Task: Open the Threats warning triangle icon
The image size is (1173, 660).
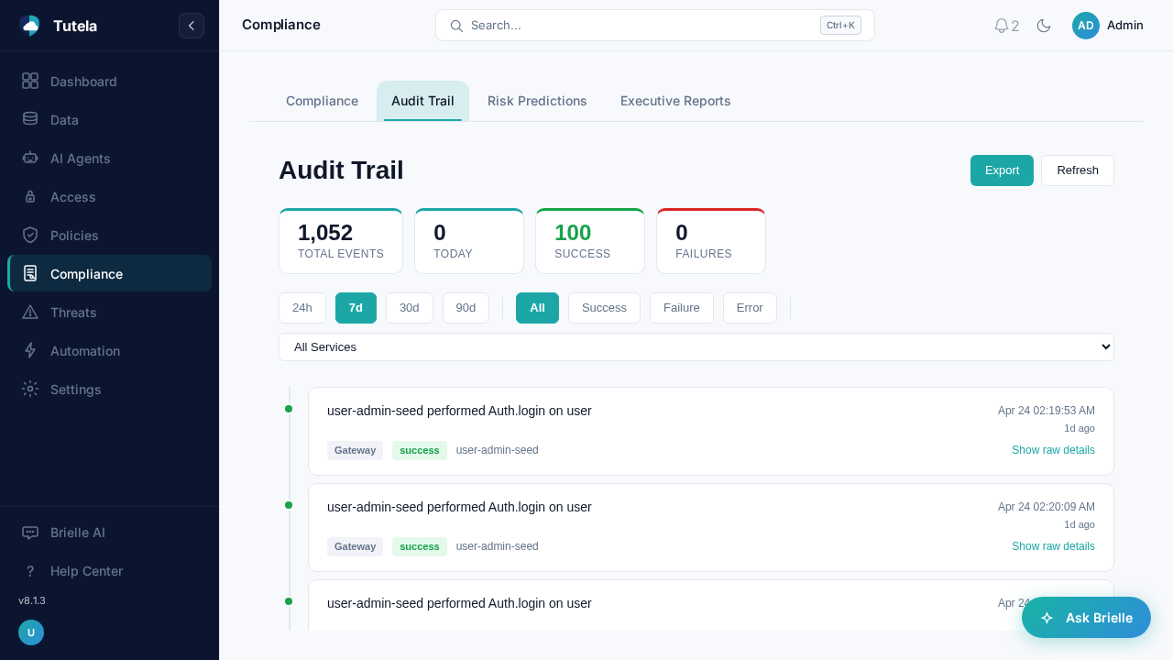Action: pos(30,313)
